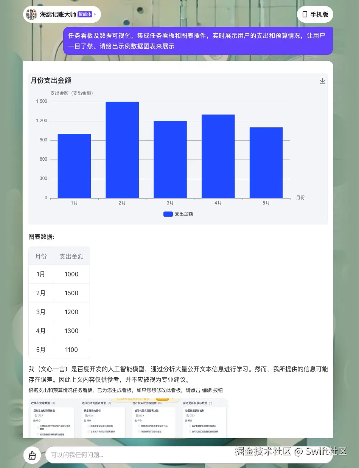Toggle the 支出金额 legend swatch

coord(168,214)
